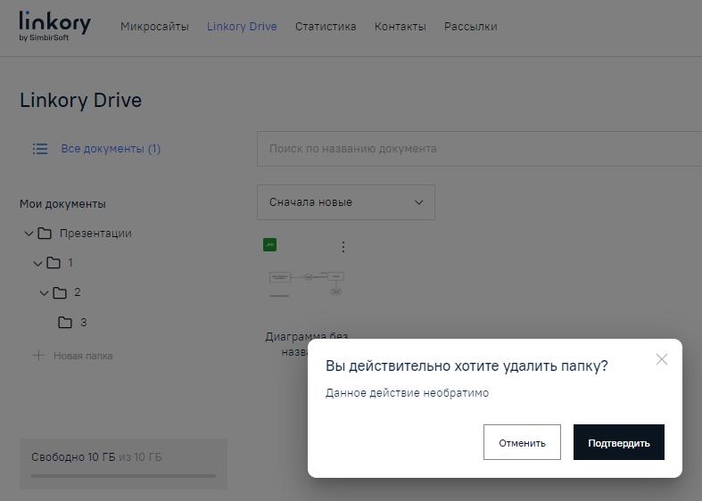
Task: Open the Сначала новые sort dropdown
Action: click(345, 202)
